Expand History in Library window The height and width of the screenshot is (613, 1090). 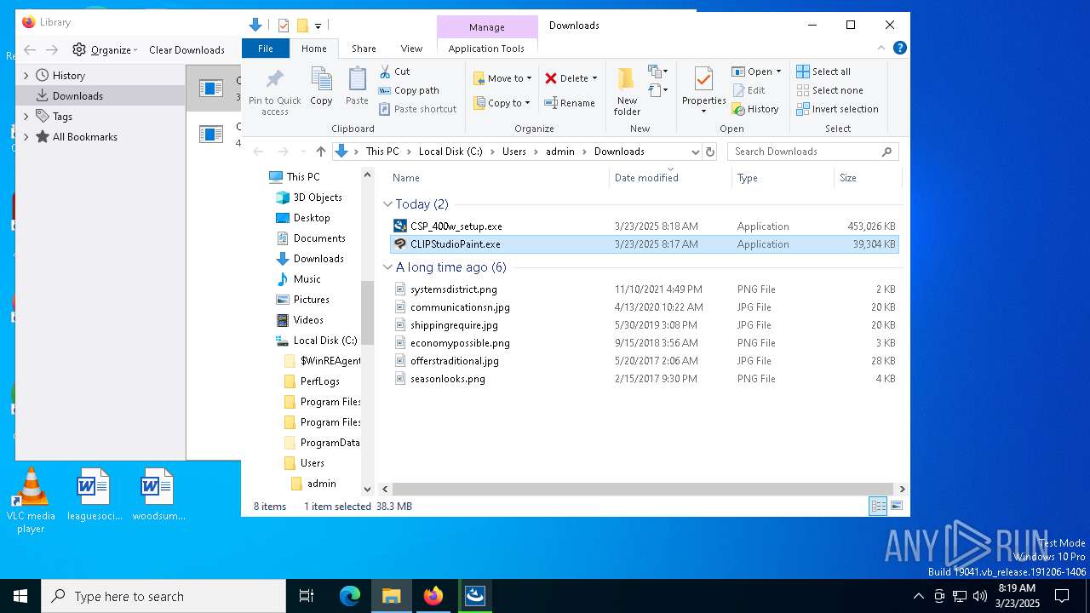(x=26, y=76)
